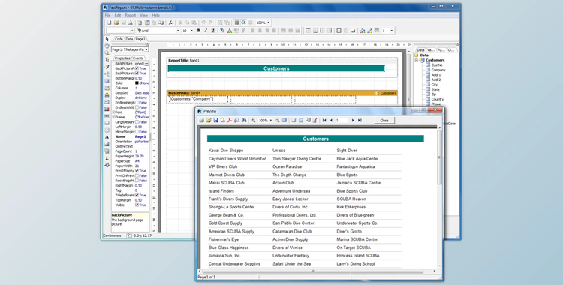Screen dimensions: 563x285
Task: Switch to the Code tab
Action: (119, 39)
